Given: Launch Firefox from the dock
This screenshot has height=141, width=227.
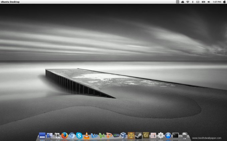Looking at the screenshot, I should click(x=64, y=136).
